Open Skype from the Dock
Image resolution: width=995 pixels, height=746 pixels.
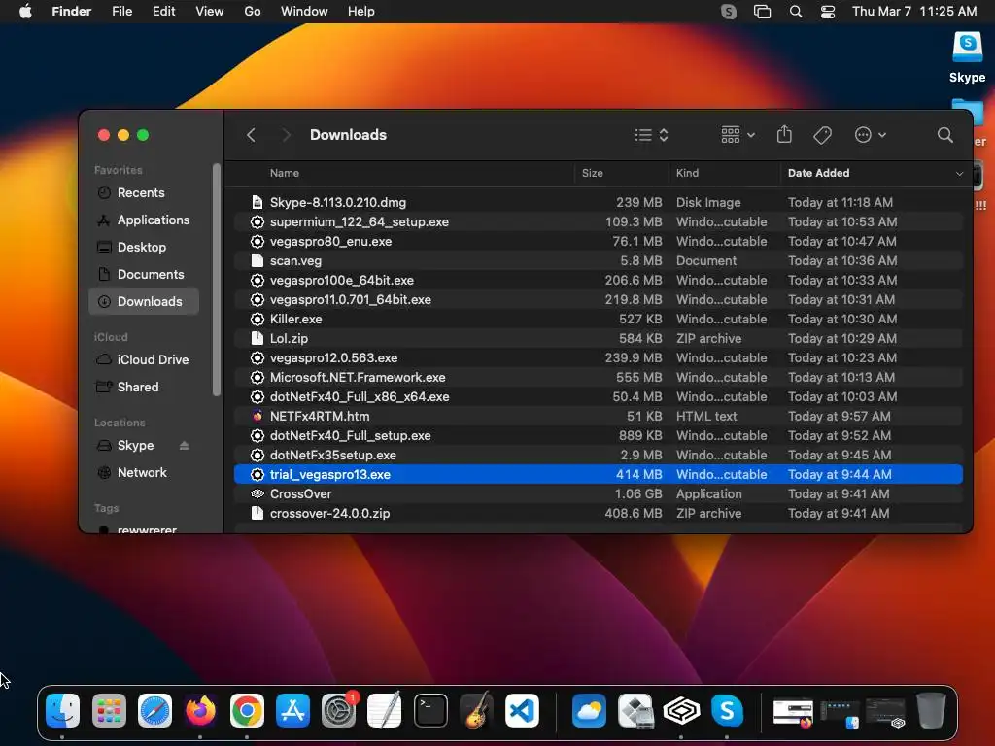pyautogui.click(x=727, y=710)
